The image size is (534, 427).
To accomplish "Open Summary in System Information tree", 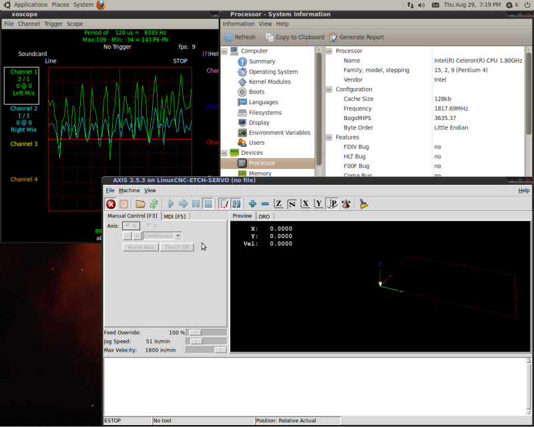I will pyautogui.click(x=262, y=61).
